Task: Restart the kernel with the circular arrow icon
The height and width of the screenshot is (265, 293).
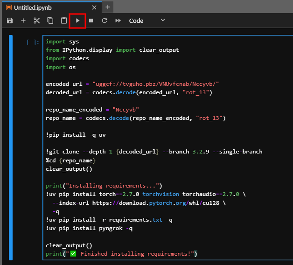Action: pyautogui.click(x=105, y=21)
